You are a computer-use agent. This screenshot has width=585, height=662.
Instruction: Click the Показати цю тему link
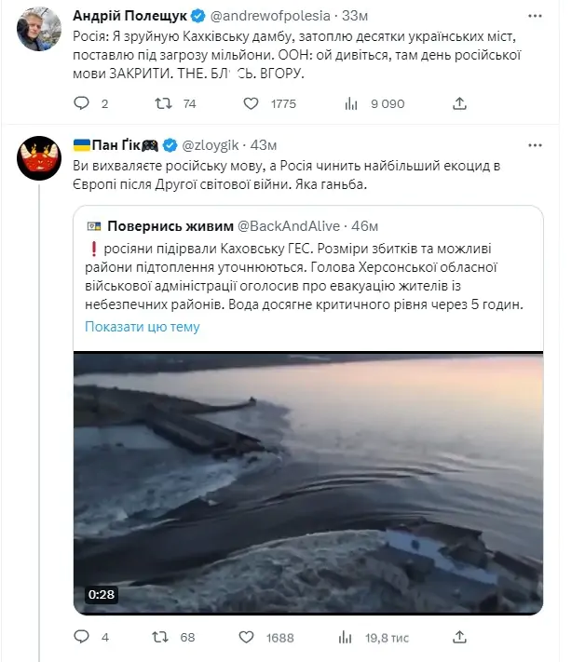(x=142, y=327)
